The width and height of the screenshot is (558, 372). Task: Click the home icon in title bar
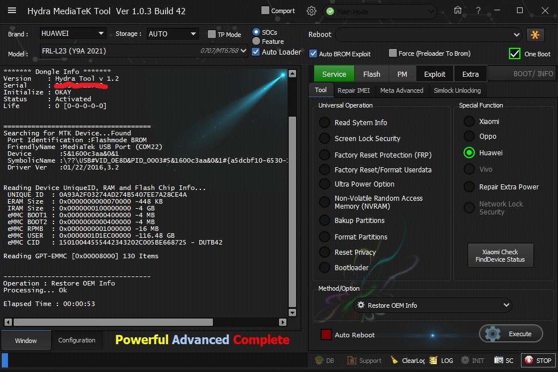click(x=458, y=11)
